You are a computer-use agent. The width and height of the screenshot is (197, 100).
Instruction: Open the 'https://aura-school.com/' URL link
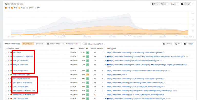coord(116,75)
